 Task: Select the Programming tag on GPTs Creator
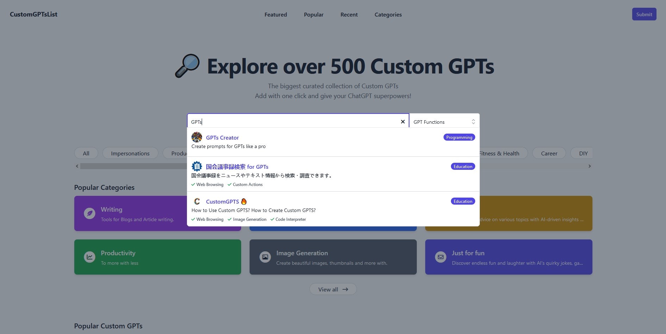tap(459, 137)
